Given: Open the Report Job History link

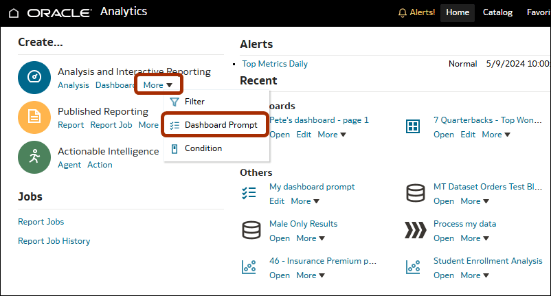Looking at the screenshot, I should coord(54,241).
